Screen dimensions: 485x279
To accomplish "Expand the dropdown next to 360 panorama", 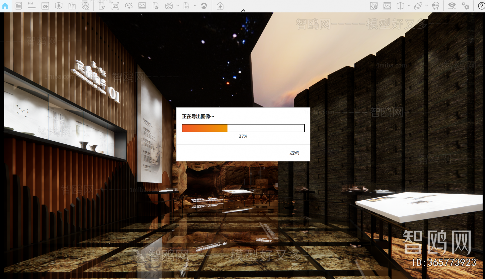I will 178,6.
